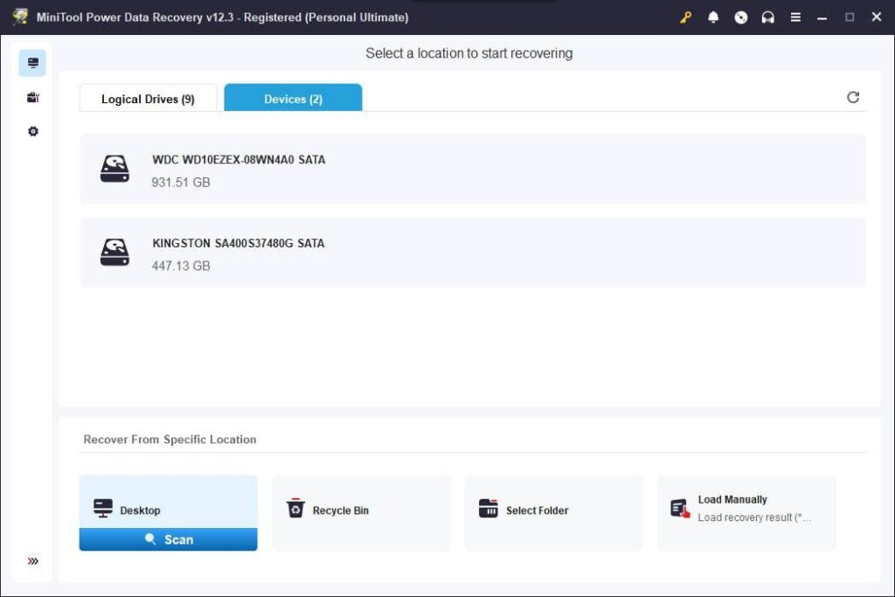Click the Select Folder icon
Viewport: 895px width, 597px height.
click(488, 508)
